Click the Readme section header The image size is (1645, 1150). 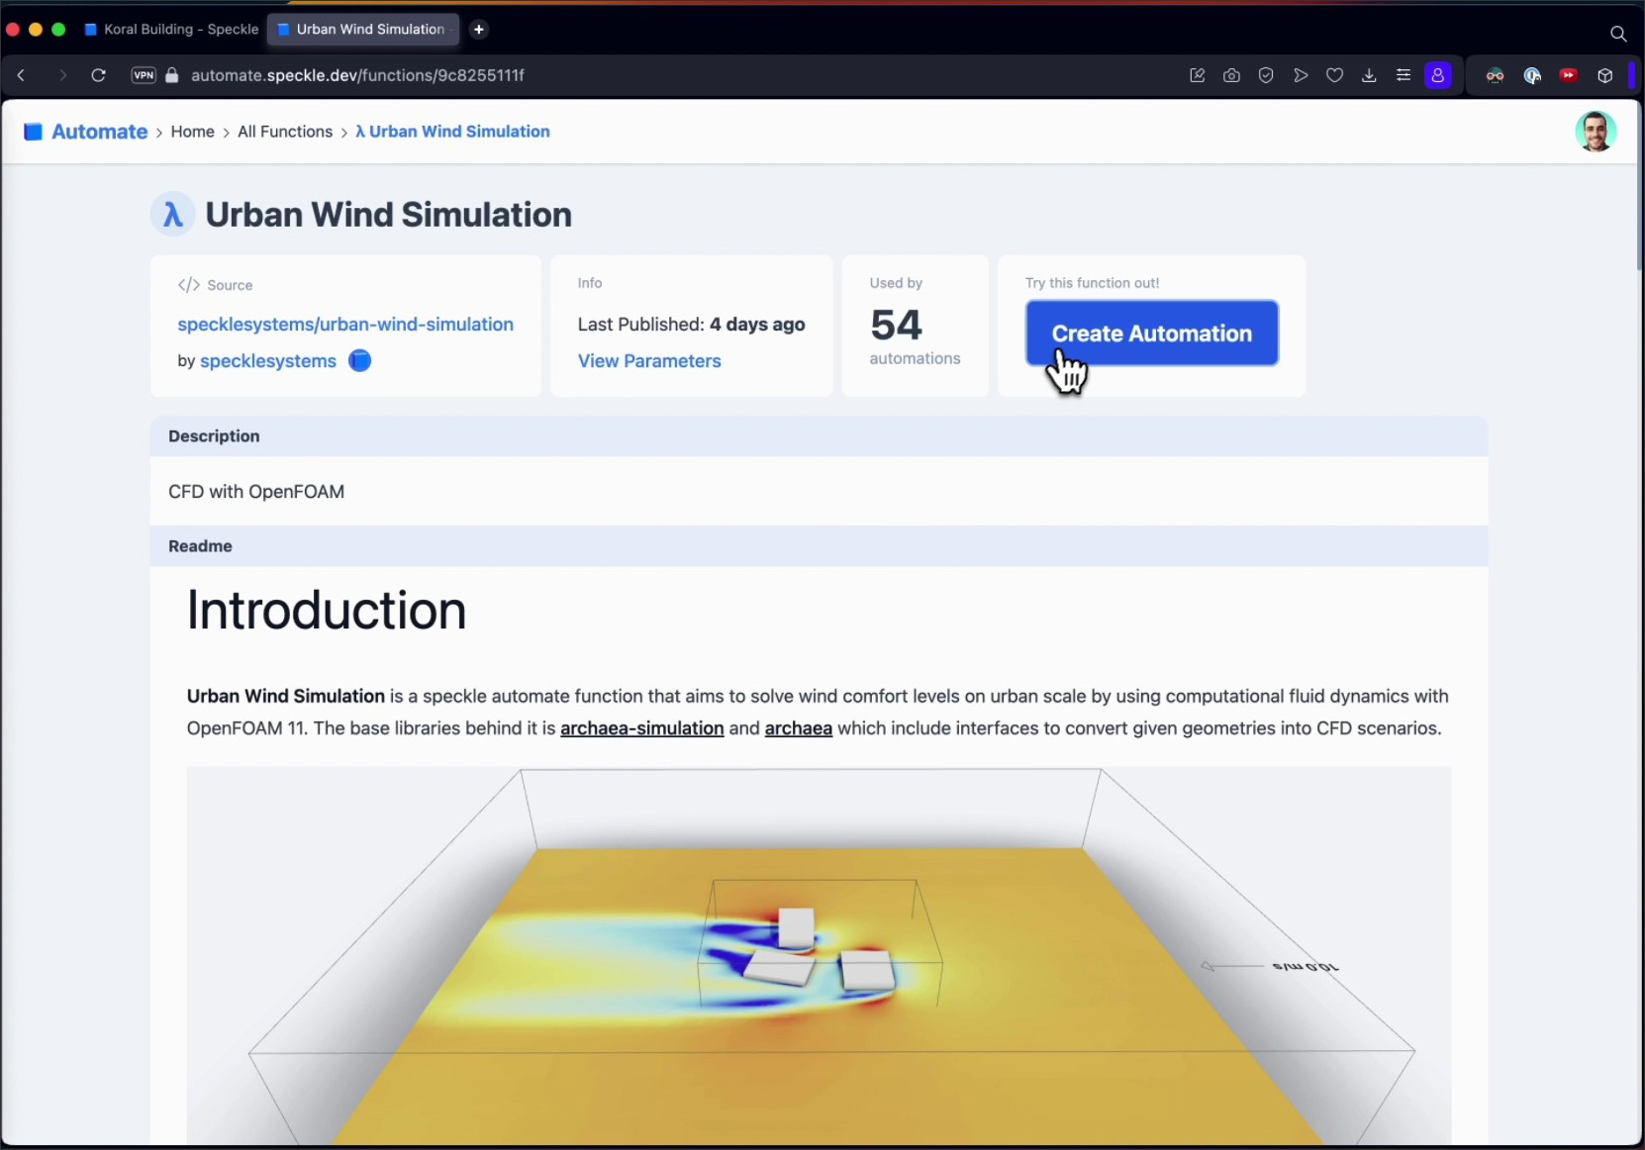819,546
